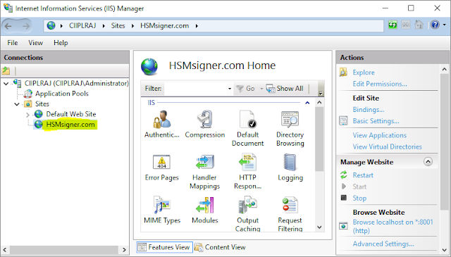Click the Explore folder icon
This screenshot has height=257, width=451.
pos(343,72)
